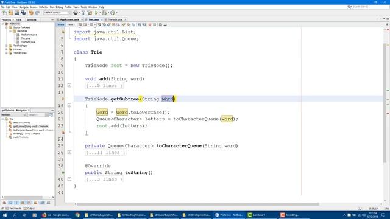Image resolution: width=390 pixels, height=219 pixels.
Task: Click the Find Selection magnifier icon in editor toolbar
Action: [99, 24]
